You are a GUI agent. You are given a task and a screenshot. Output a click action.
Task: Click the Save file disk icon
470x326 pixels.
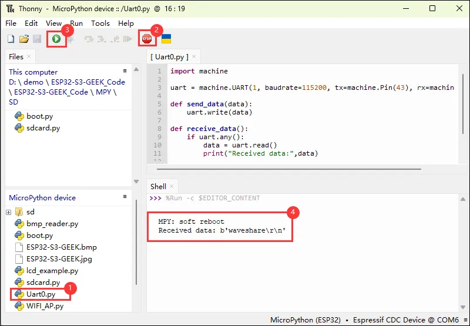pyautogui.click(x=37, y=39)
